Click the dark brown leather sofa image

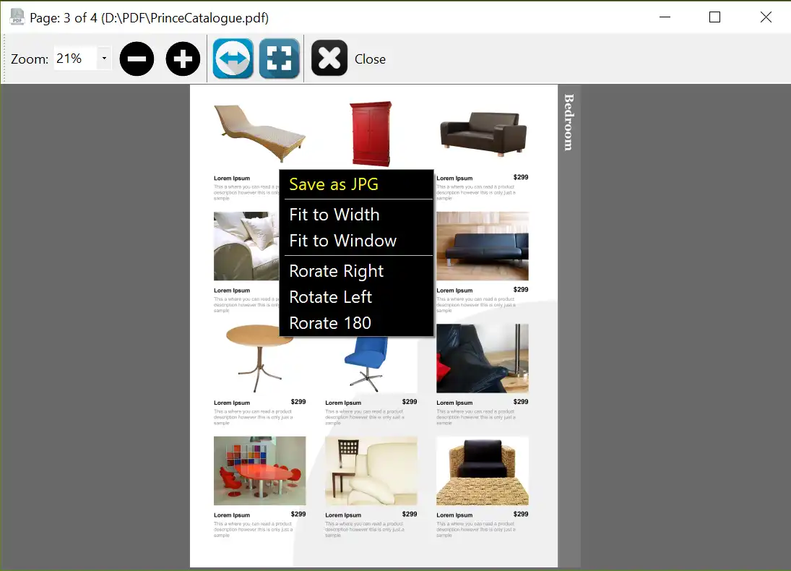click(x=483, y=134)
